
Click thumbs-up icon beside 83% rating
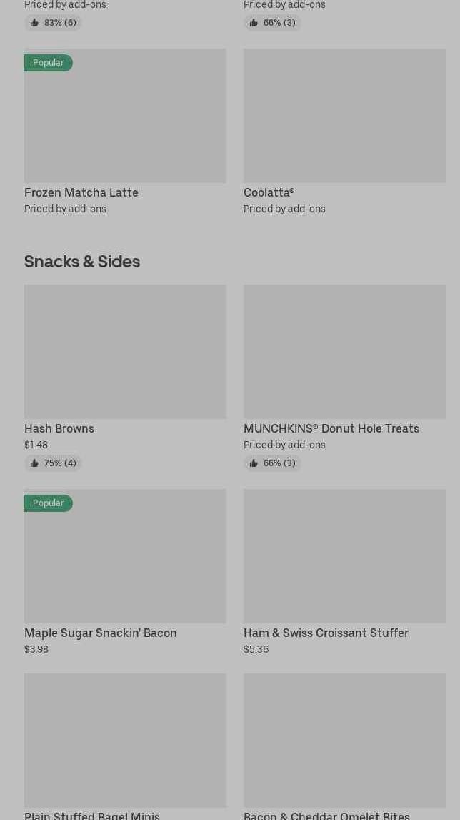tap(34, 23)
